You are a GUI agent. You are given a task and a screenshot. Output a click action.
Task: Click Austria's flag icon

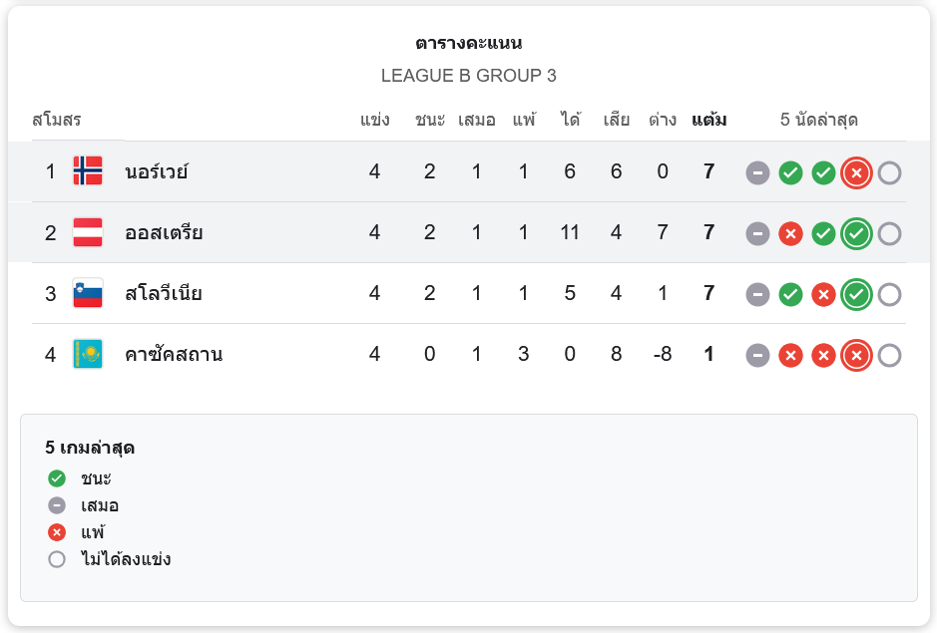point(88,233)
